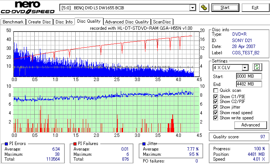Click the Advanced settings button
270x164 pixels.
click(251, 125)
